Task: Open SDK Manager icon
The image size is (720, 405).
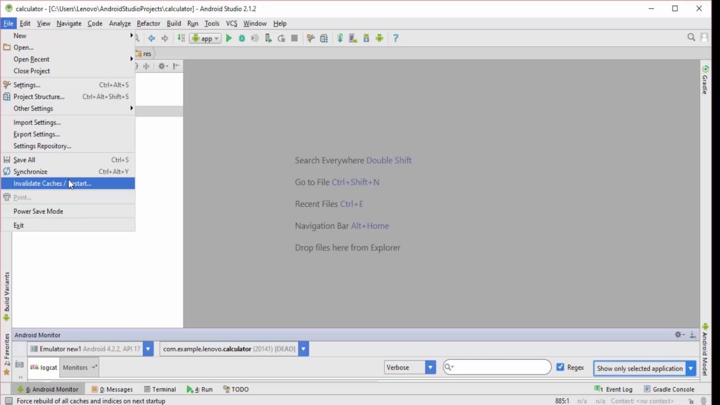Action: pos(366,38)
